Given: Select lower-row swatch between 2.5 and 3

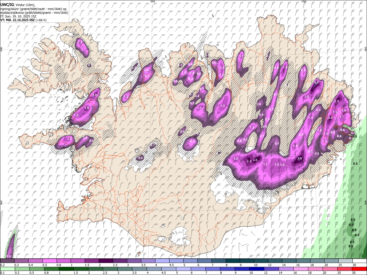Looking at the screenshot, I should [x=110, y=269].
